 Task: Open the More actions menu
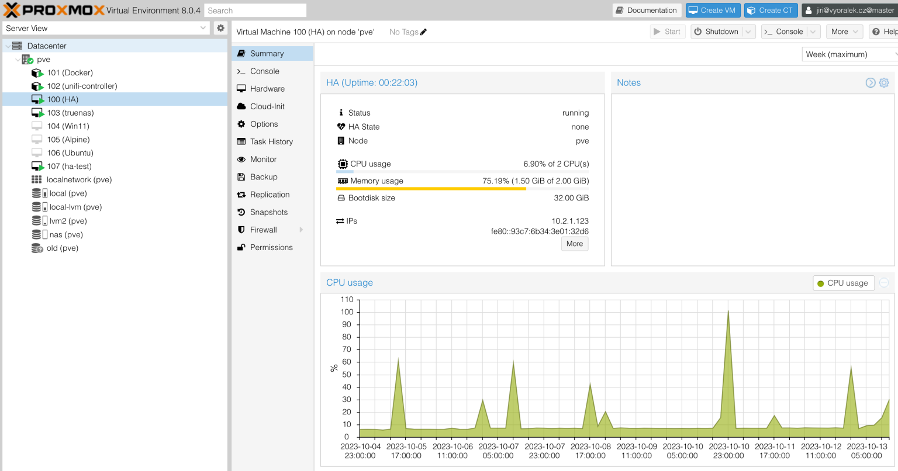coord(844,32)
